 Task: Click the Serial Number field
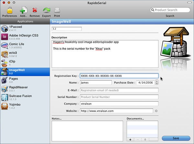[x=119, y=97]
